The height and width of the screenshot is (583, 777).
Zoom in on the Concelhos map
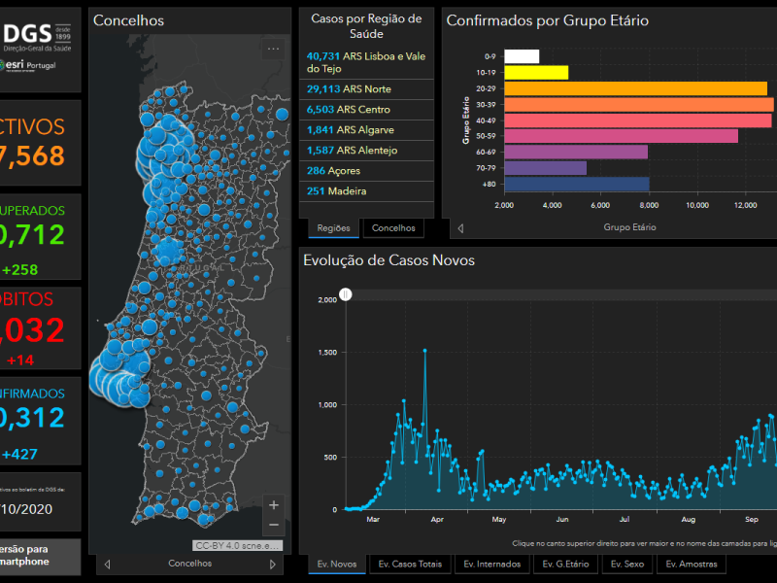click(x=273, y=505)
